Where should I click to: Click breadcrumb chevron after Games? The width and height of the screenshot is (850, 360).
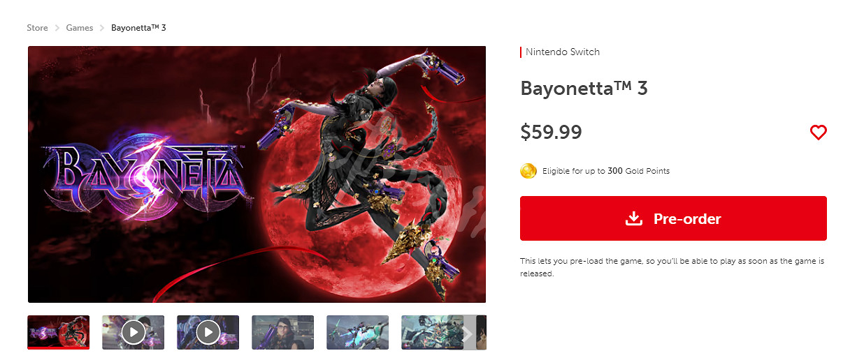coord(102,28)
